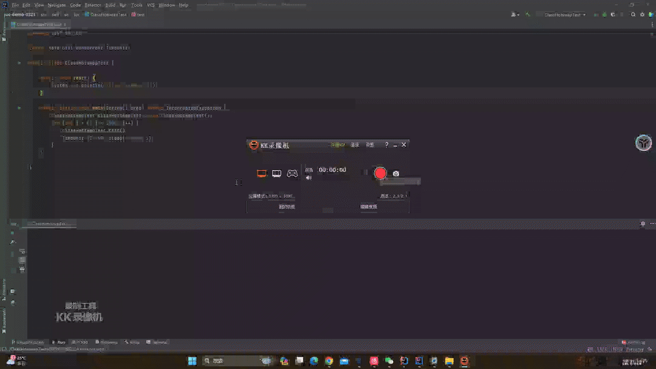Select game recording mode gamepad icon
The height and width of the screenshot is (369, 656).
(x=292, y=173)
